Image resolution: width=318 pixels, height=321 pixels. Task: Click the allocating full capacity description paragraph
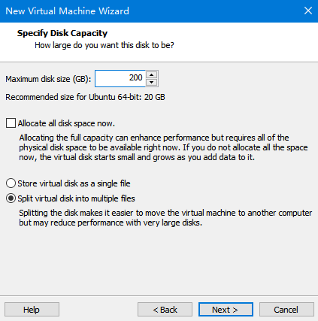tap(163, 147)
